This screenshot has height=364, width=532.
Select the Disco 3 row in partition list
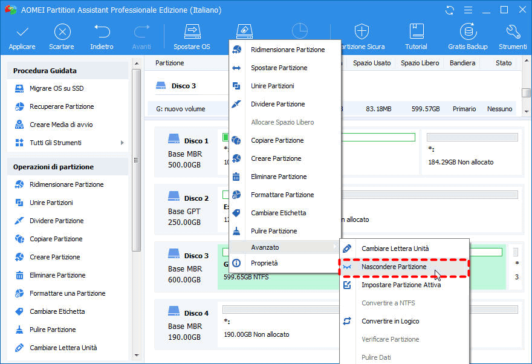(184, 86)
